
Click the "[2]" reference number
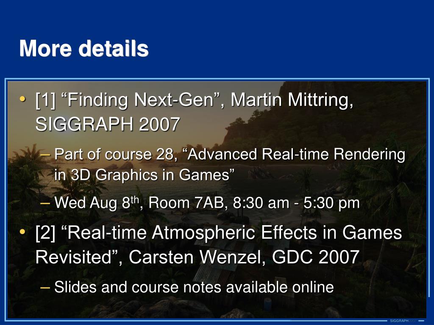[x=46, y=233]
